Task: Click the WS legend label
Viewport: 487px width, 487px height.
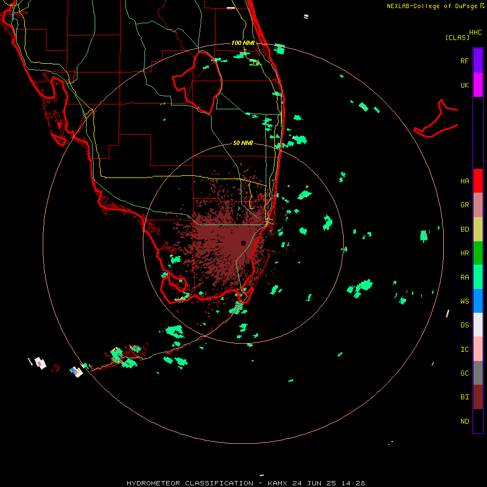Action: (464, 301)
